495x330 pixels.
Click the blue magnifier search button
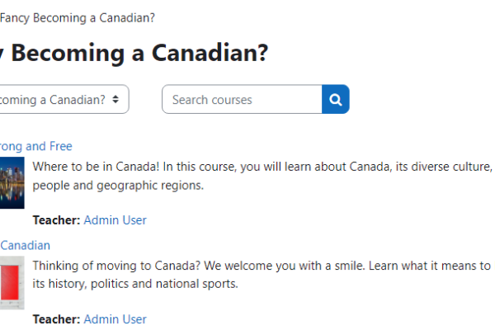click(x=336, y=100)
